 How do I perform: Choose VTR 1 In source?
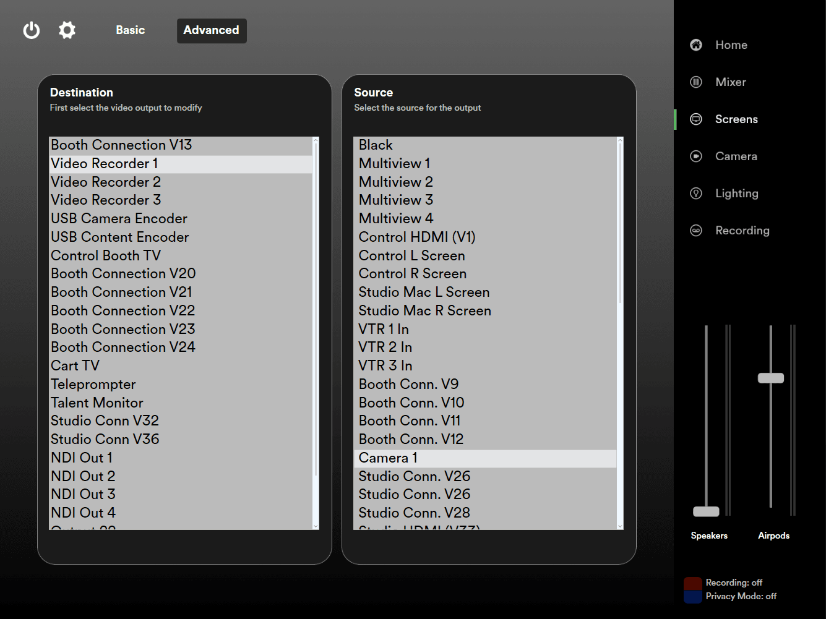coord(485,330)
